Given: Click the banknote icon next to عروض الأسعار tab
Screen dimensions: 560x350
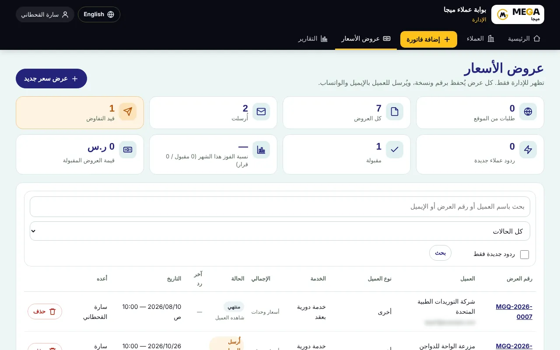Looking at the screenshot, I should point(387,38).
